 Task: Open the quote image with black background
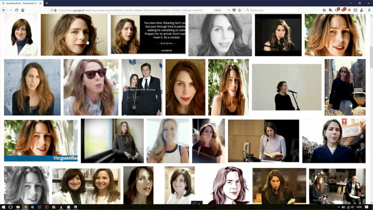click(148, 35)
